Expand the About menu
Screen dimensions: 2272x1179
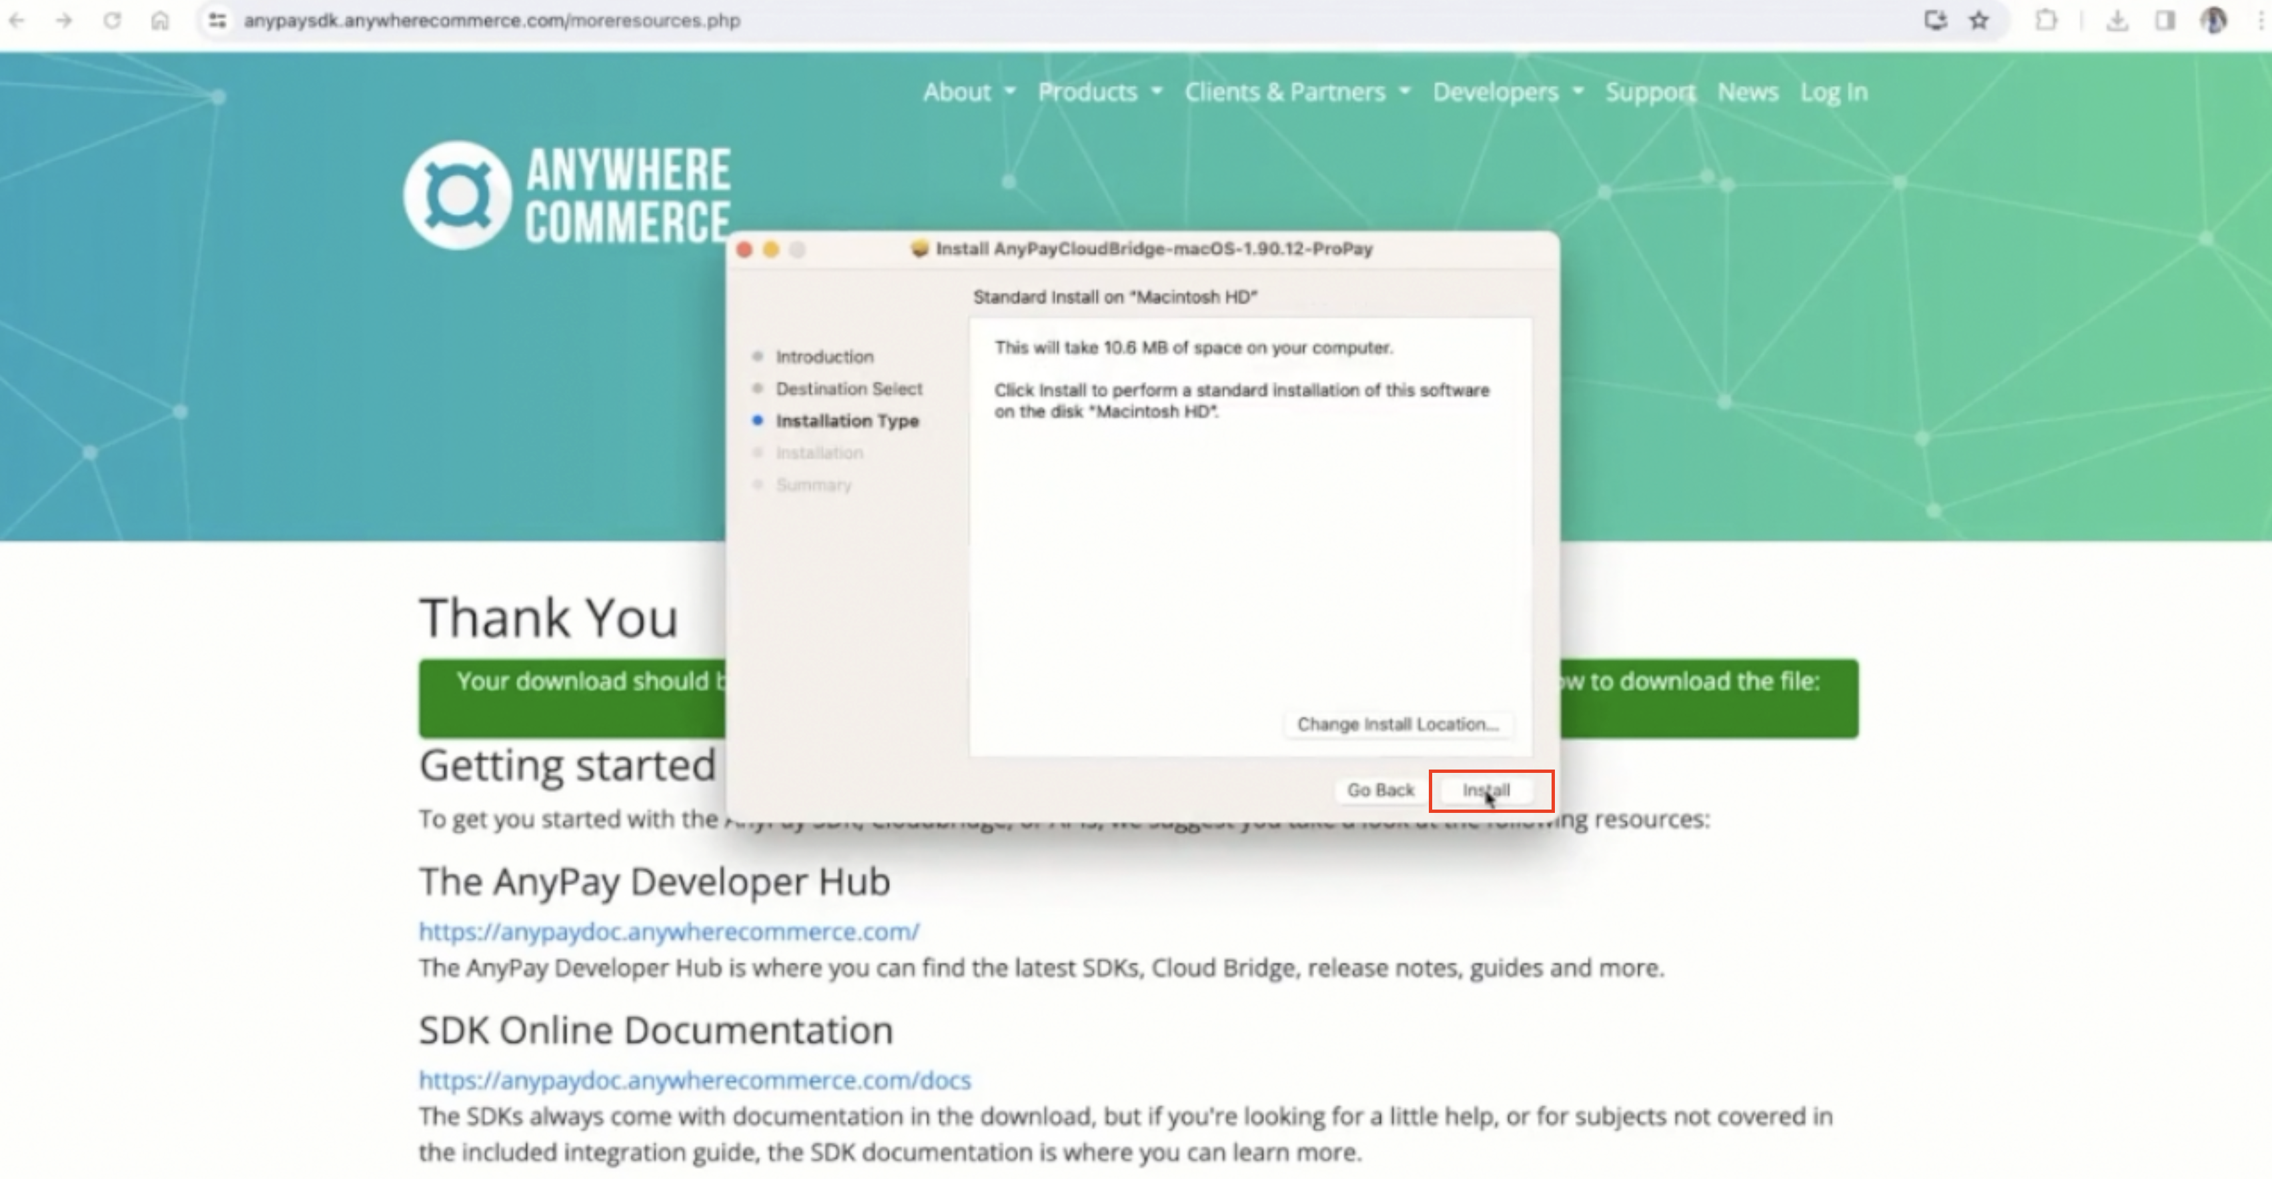point(969,92)
